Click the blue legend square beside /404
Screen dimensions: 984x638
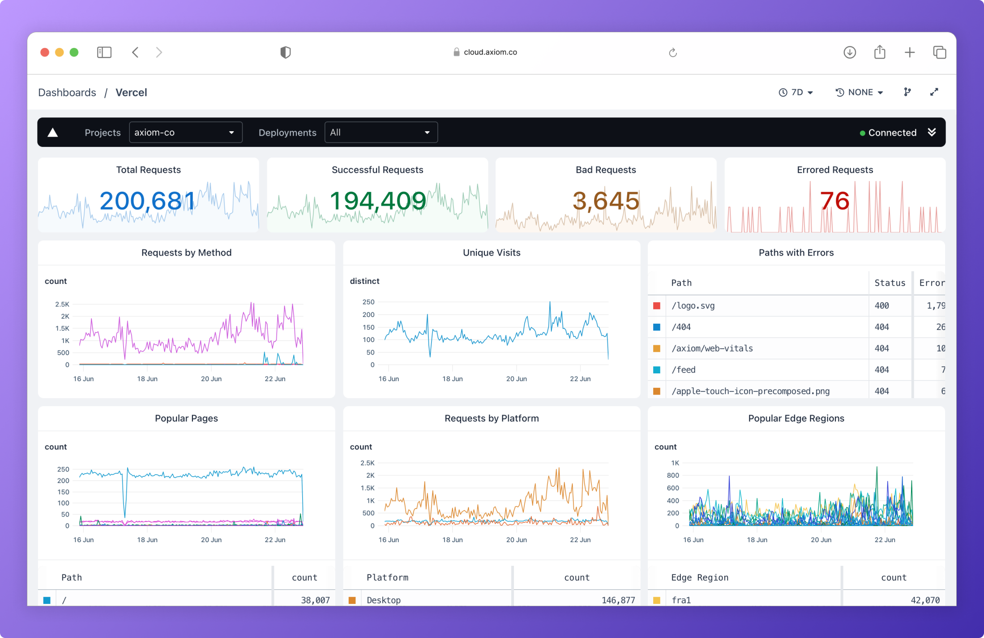[657, 327]
